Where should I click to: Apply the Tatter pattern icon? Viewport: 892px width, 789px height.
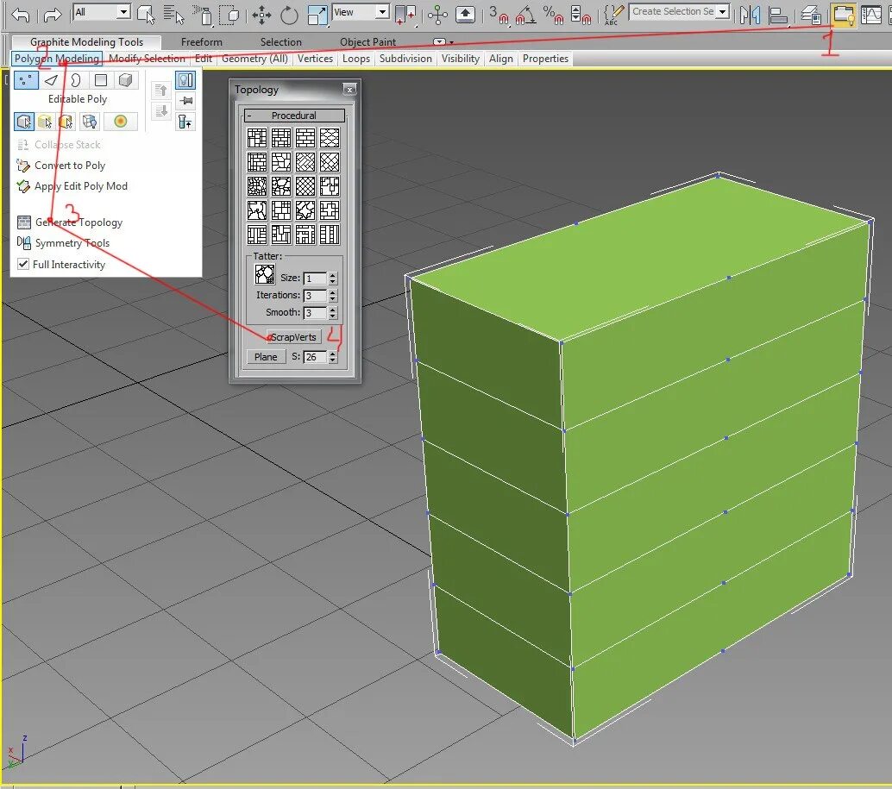click(x=265, y=274)
